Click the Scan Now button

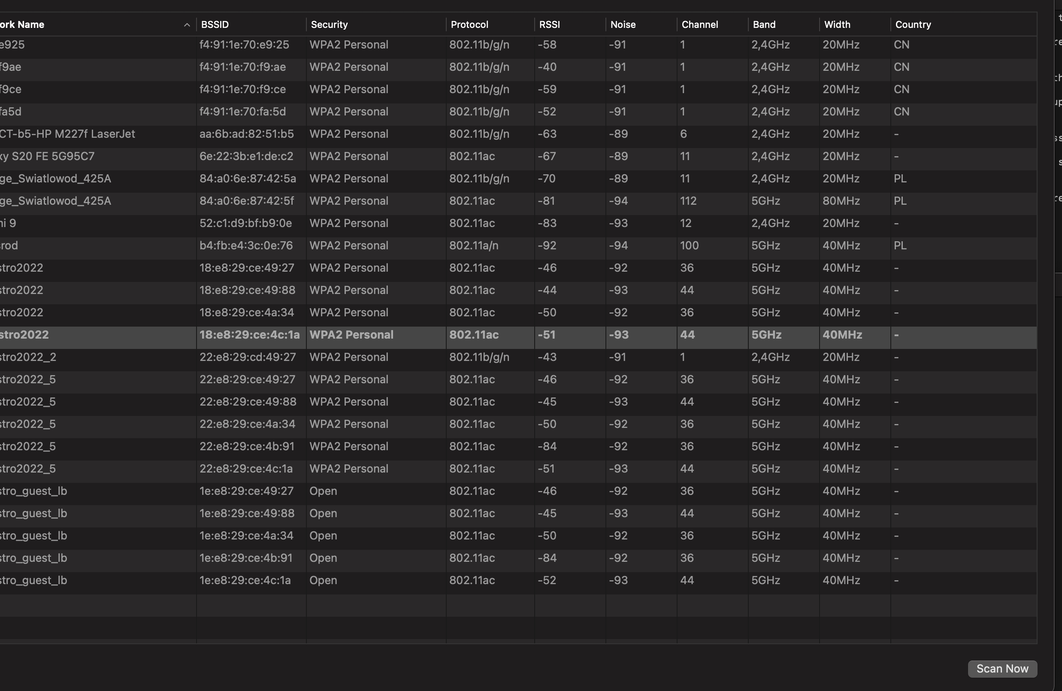pyautogui.click(x=1002, y=668)
